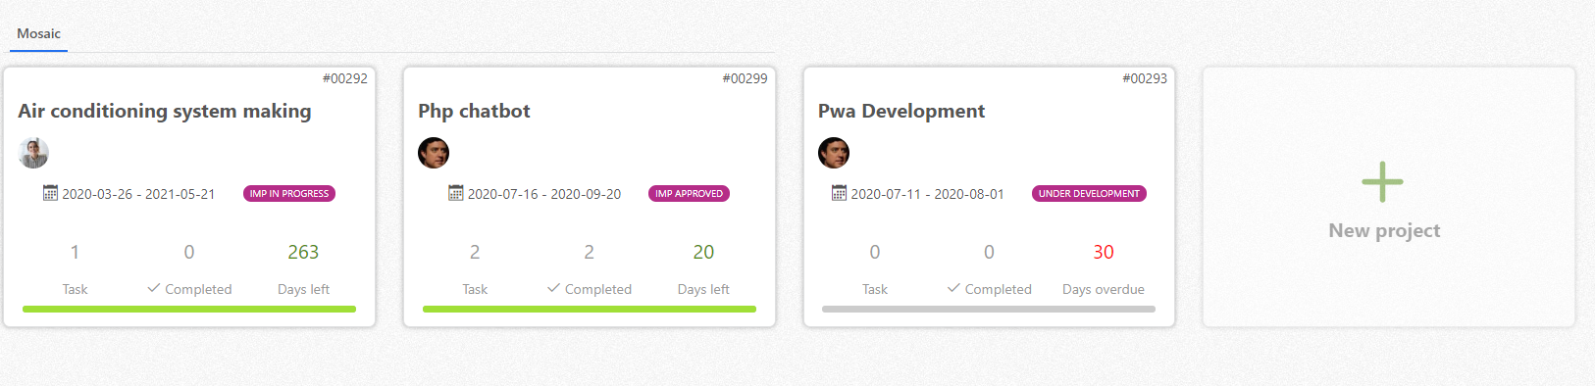The image size is (1595, 386).
Task: Click the green plus New project icon
Action: coord(1382,181)
